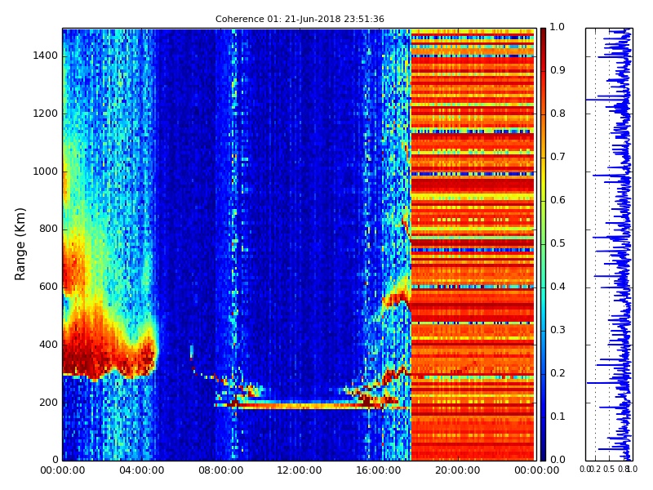Click the colorbar 0.7 label
This screenshot has width=653, height=490.
pos(557,157)
